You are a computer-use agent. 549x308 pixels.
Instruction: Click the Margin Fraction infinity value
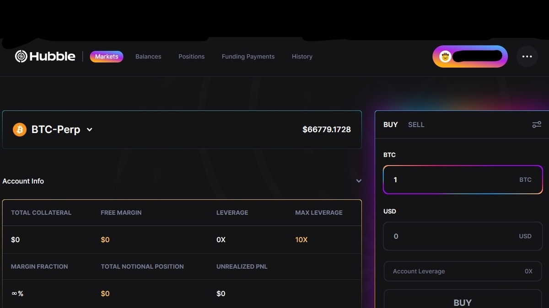[17, 293]
